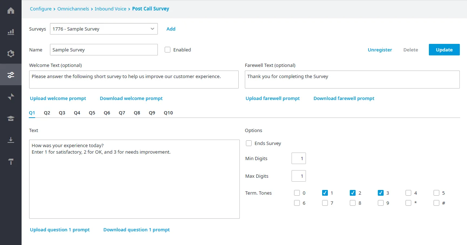
Task: Click Upload farewell prompt
Action: [x=273, y=98]
